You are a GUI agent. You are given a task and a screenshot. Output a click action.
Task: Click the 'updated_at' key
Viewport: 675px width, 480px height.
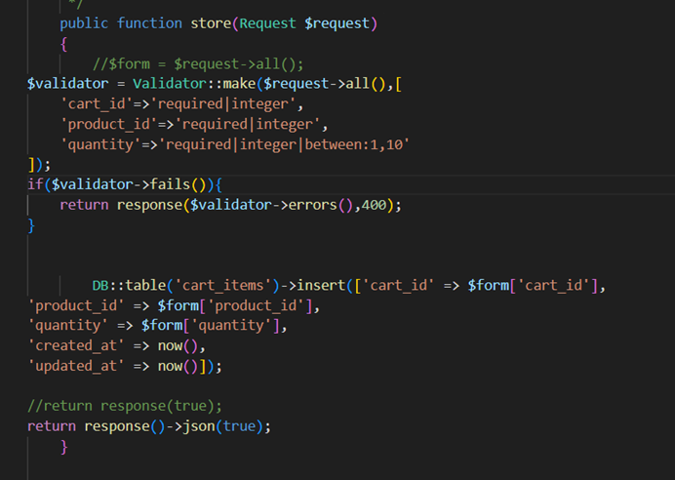pyautogui.click(x=76, y=367)
